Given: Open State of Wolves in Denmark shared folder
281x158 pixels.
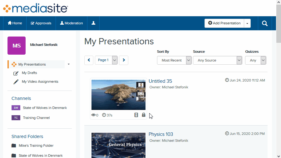Looking at the screenshot, I should (41, 156).
